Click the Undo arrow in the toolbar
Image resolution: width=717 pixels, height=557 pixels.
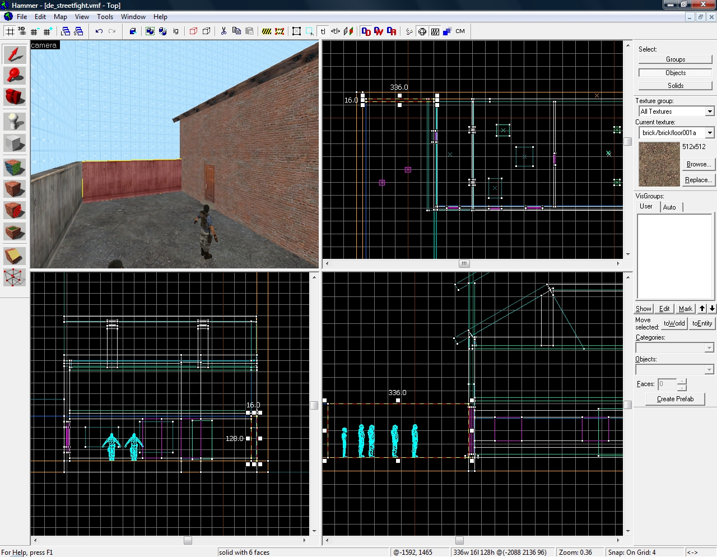coord(99,31)
